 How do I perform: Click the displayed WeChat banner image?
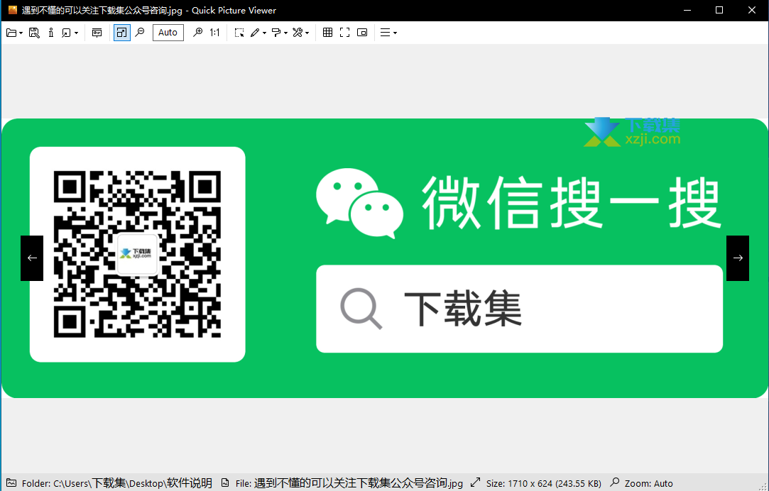click(x=385, y=258)
